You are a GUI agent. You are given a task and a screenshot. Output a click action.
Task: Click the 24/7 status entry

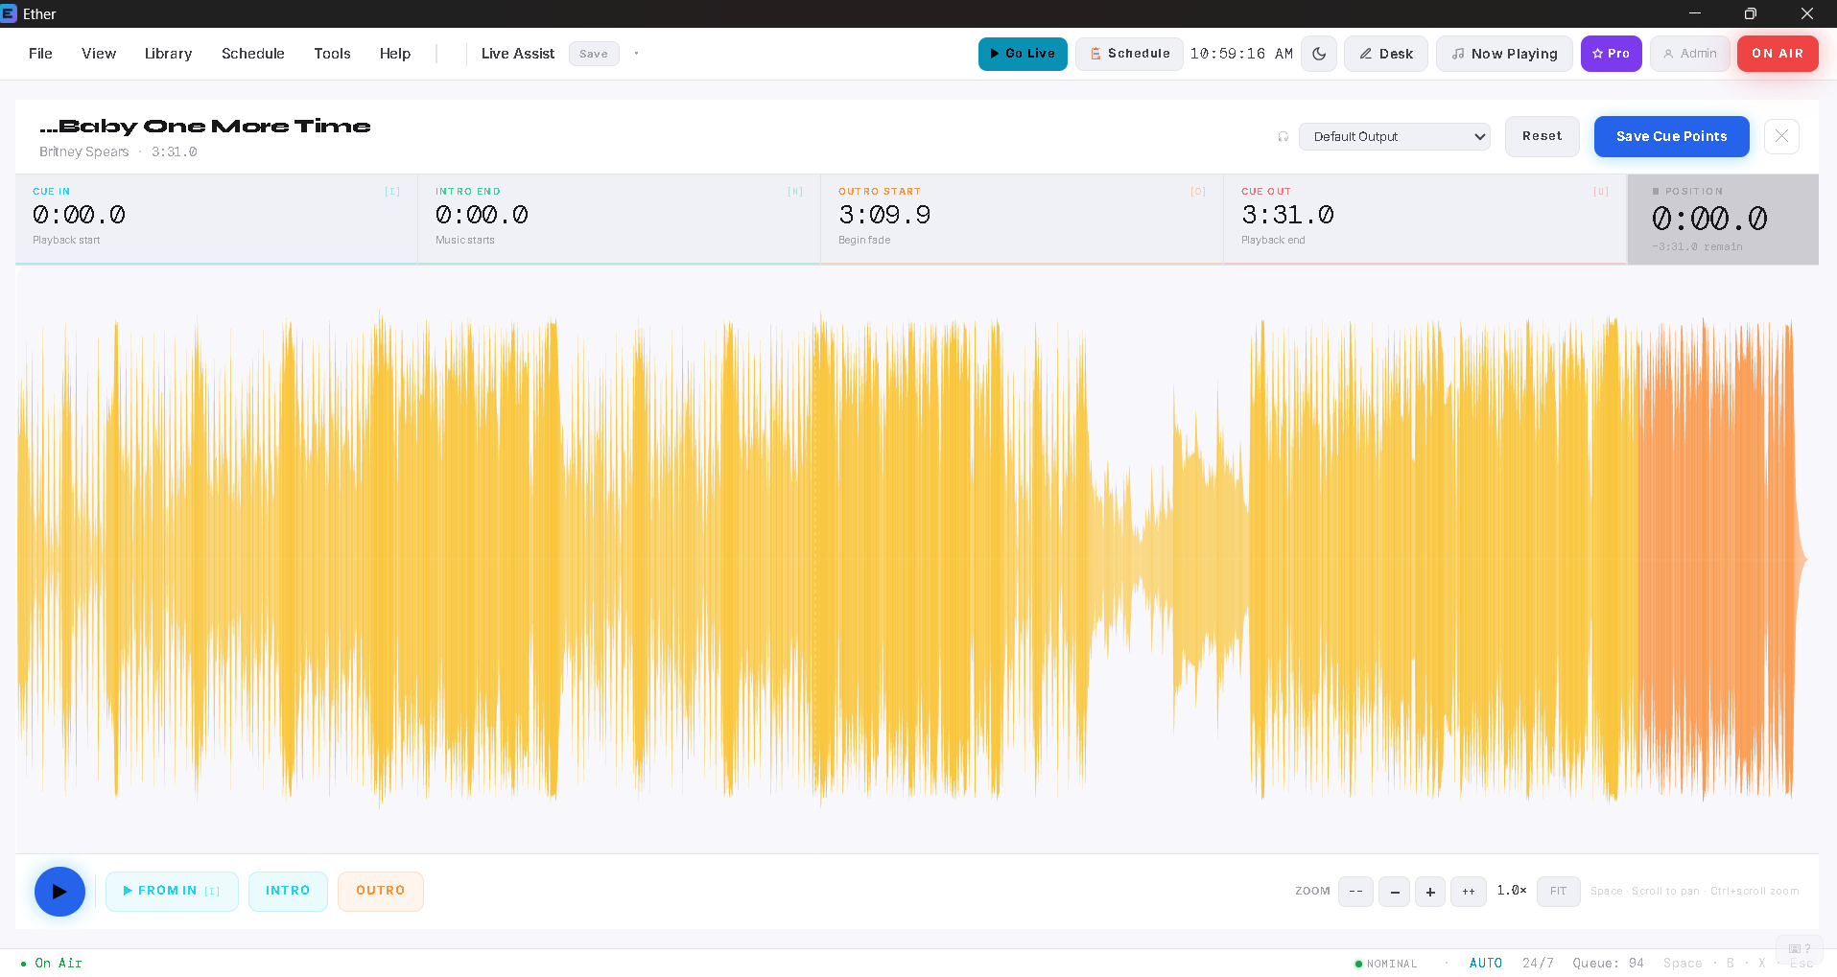pyautogui.click(x=1538, y=964)
